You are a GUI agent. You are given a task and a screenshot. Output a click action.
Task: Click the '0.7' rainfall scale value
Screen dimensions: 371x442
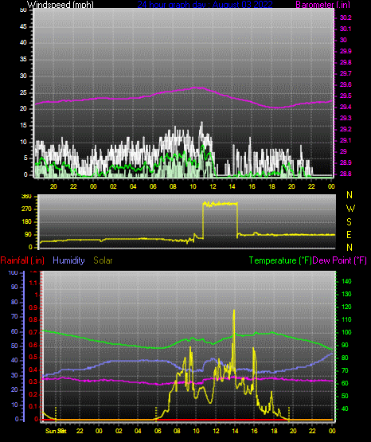click(33, 333)
